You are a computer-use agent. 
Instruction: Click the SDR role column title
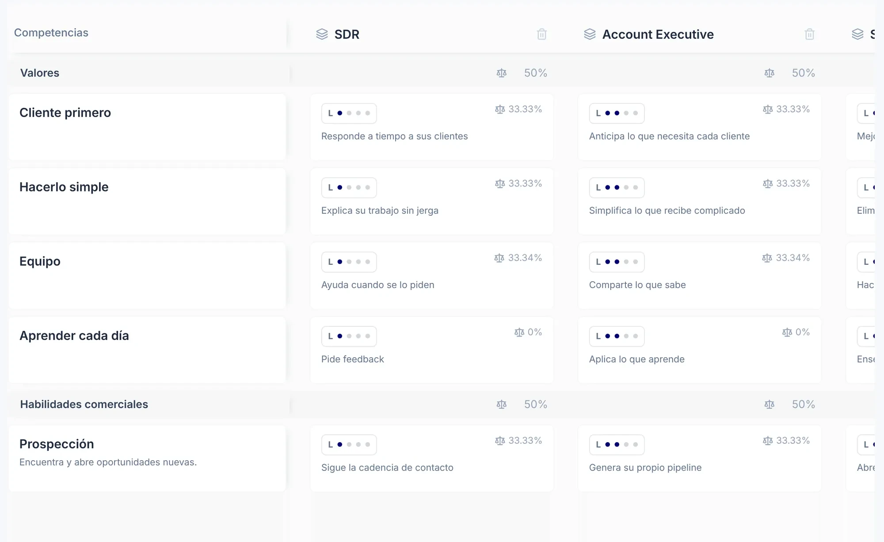pyautogui.click(x=347, y=34)
